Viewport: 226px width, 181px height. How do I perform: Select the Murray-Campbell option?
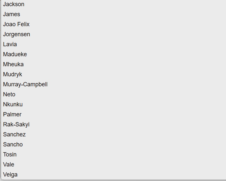click(x=25, y=84)
